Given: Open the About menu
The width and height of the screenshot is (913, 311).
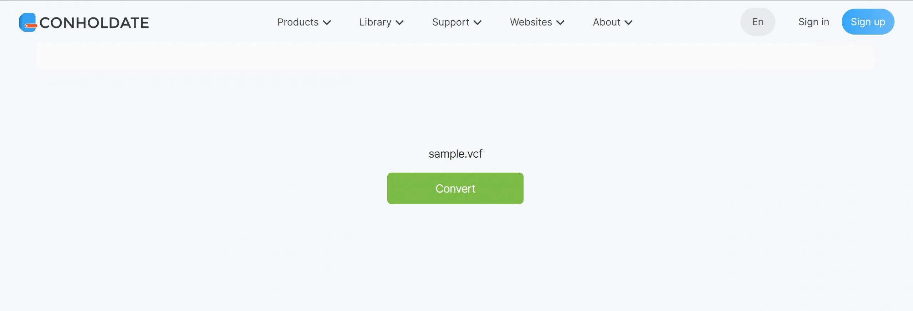Looking at the screenshot, I should point(606,22).
